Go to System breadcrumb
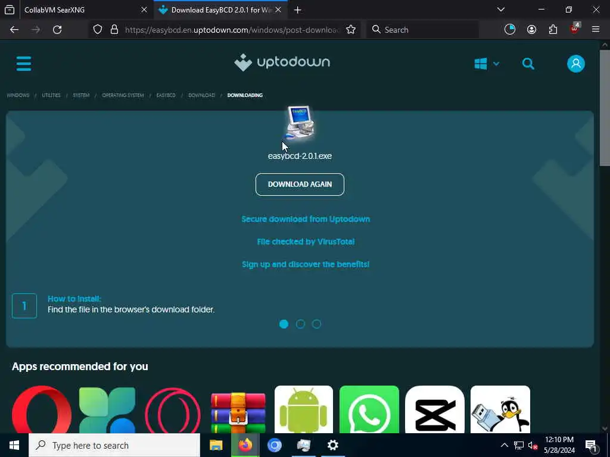This screenshot has height=457, width=610. pos(81,95)
